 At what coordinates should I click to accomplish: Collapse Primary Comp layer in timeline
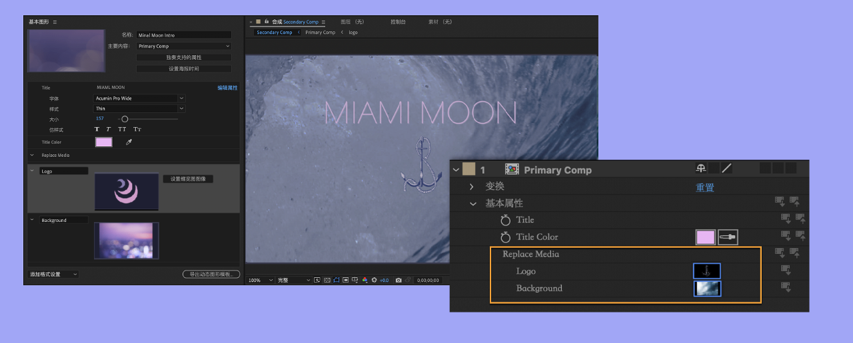coord(456,170)
